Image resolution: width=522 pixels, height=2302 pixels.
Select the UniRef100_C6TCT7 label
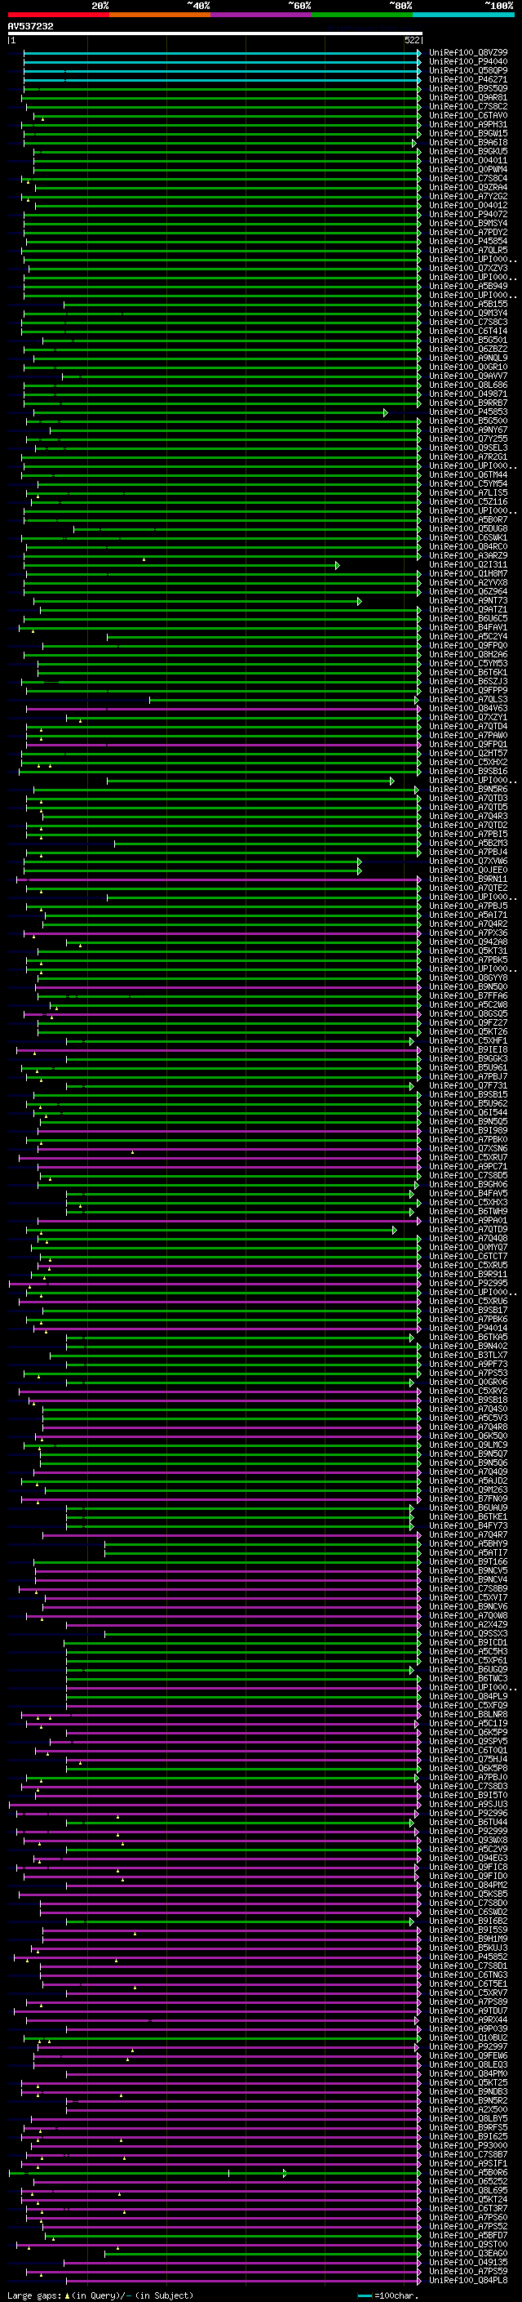467,1257
